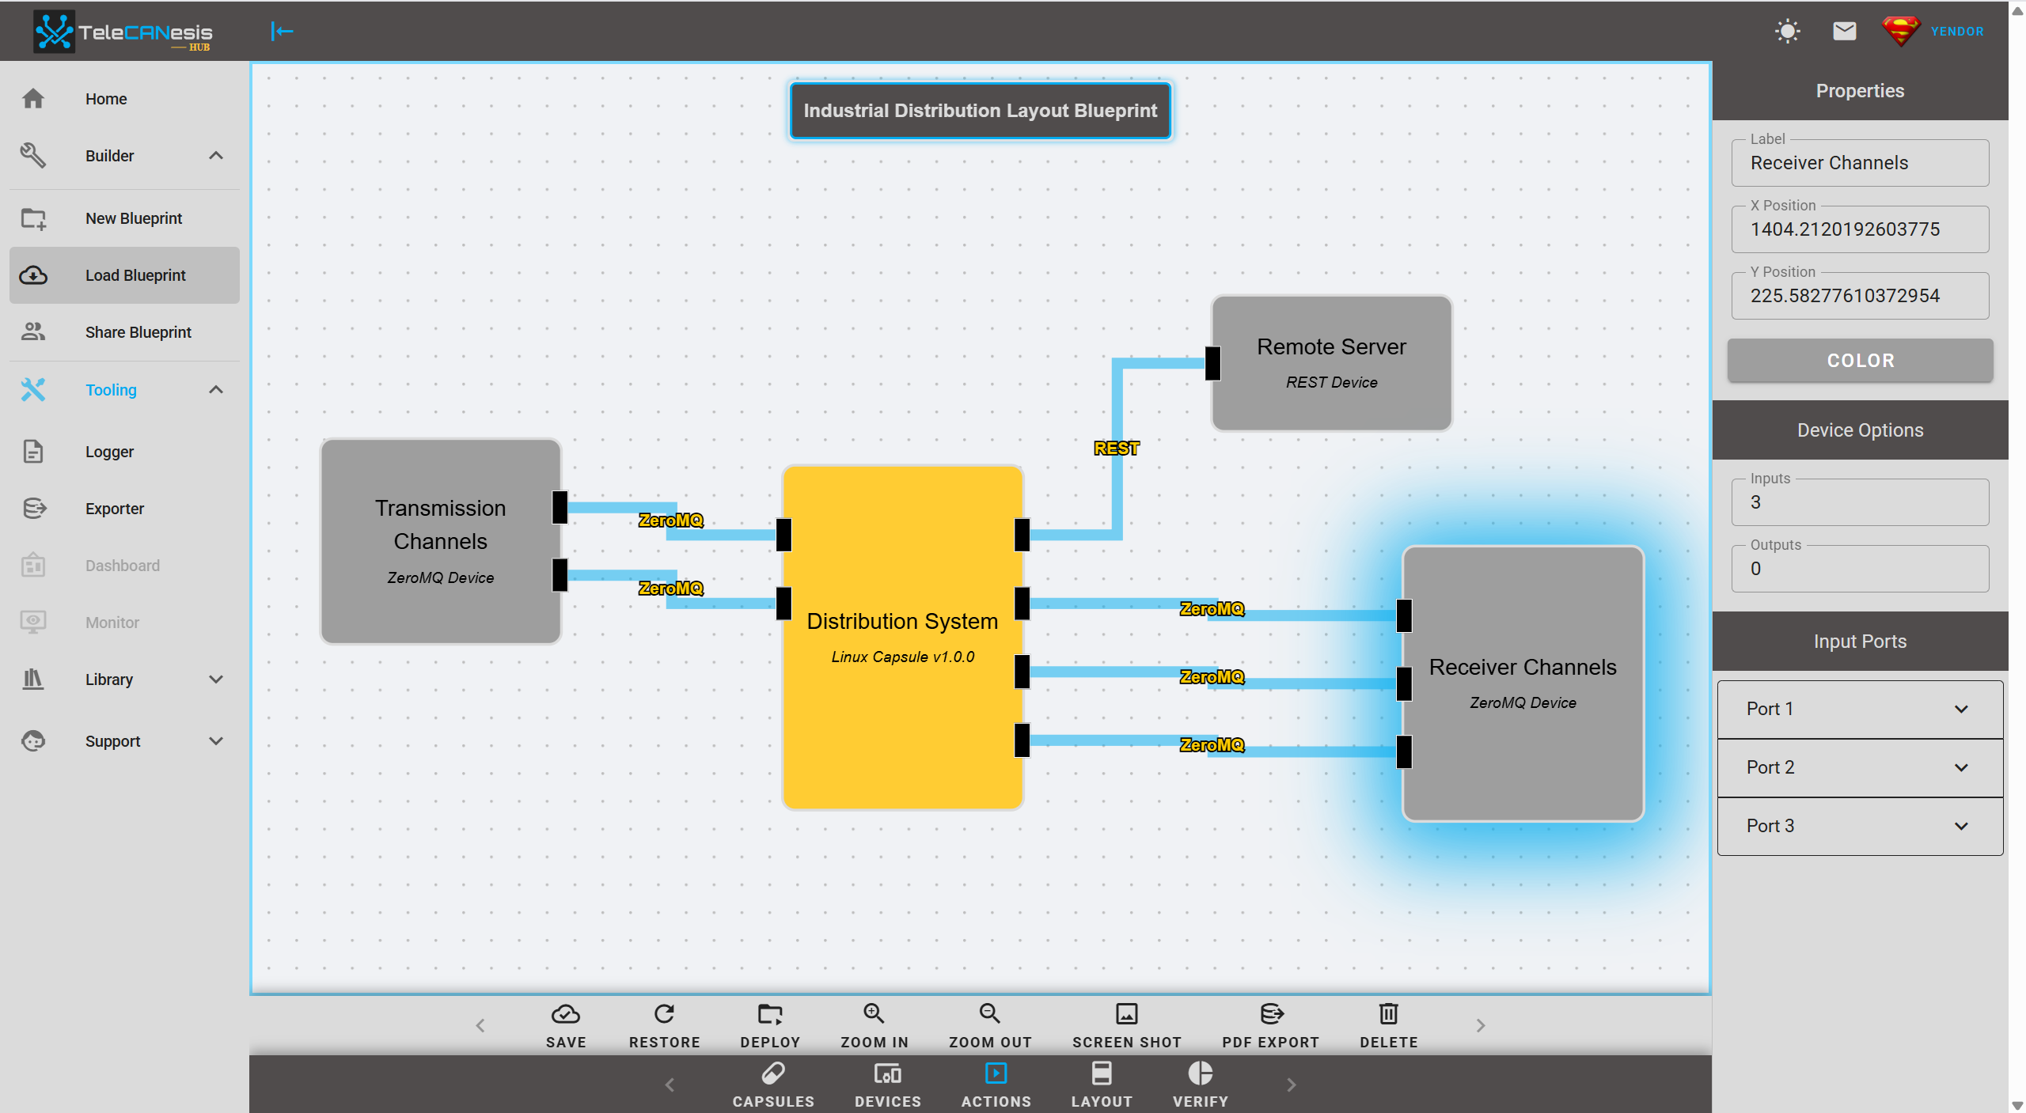The height and width of the screenshot is (1113, 2026).
Task: Click the Deploy icon
Action: (770, 1014)
